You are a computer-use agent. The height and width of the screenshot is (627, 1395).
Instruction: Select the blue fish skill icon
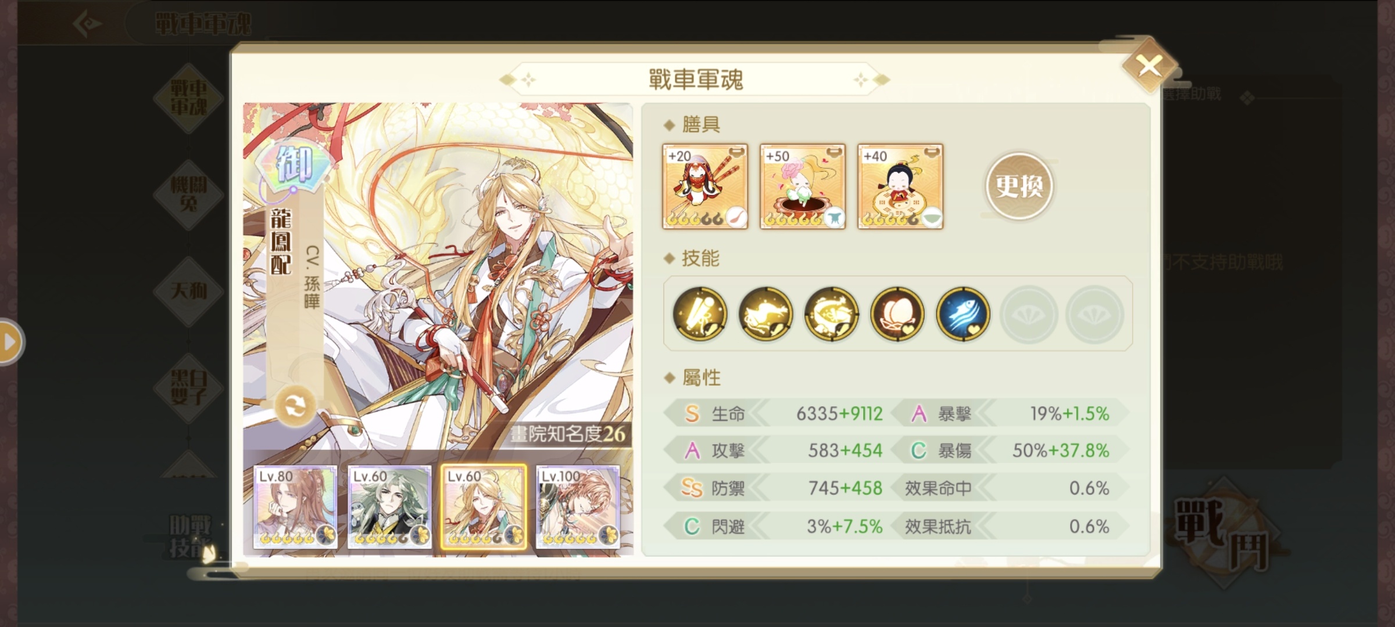[x=963, y=314]
